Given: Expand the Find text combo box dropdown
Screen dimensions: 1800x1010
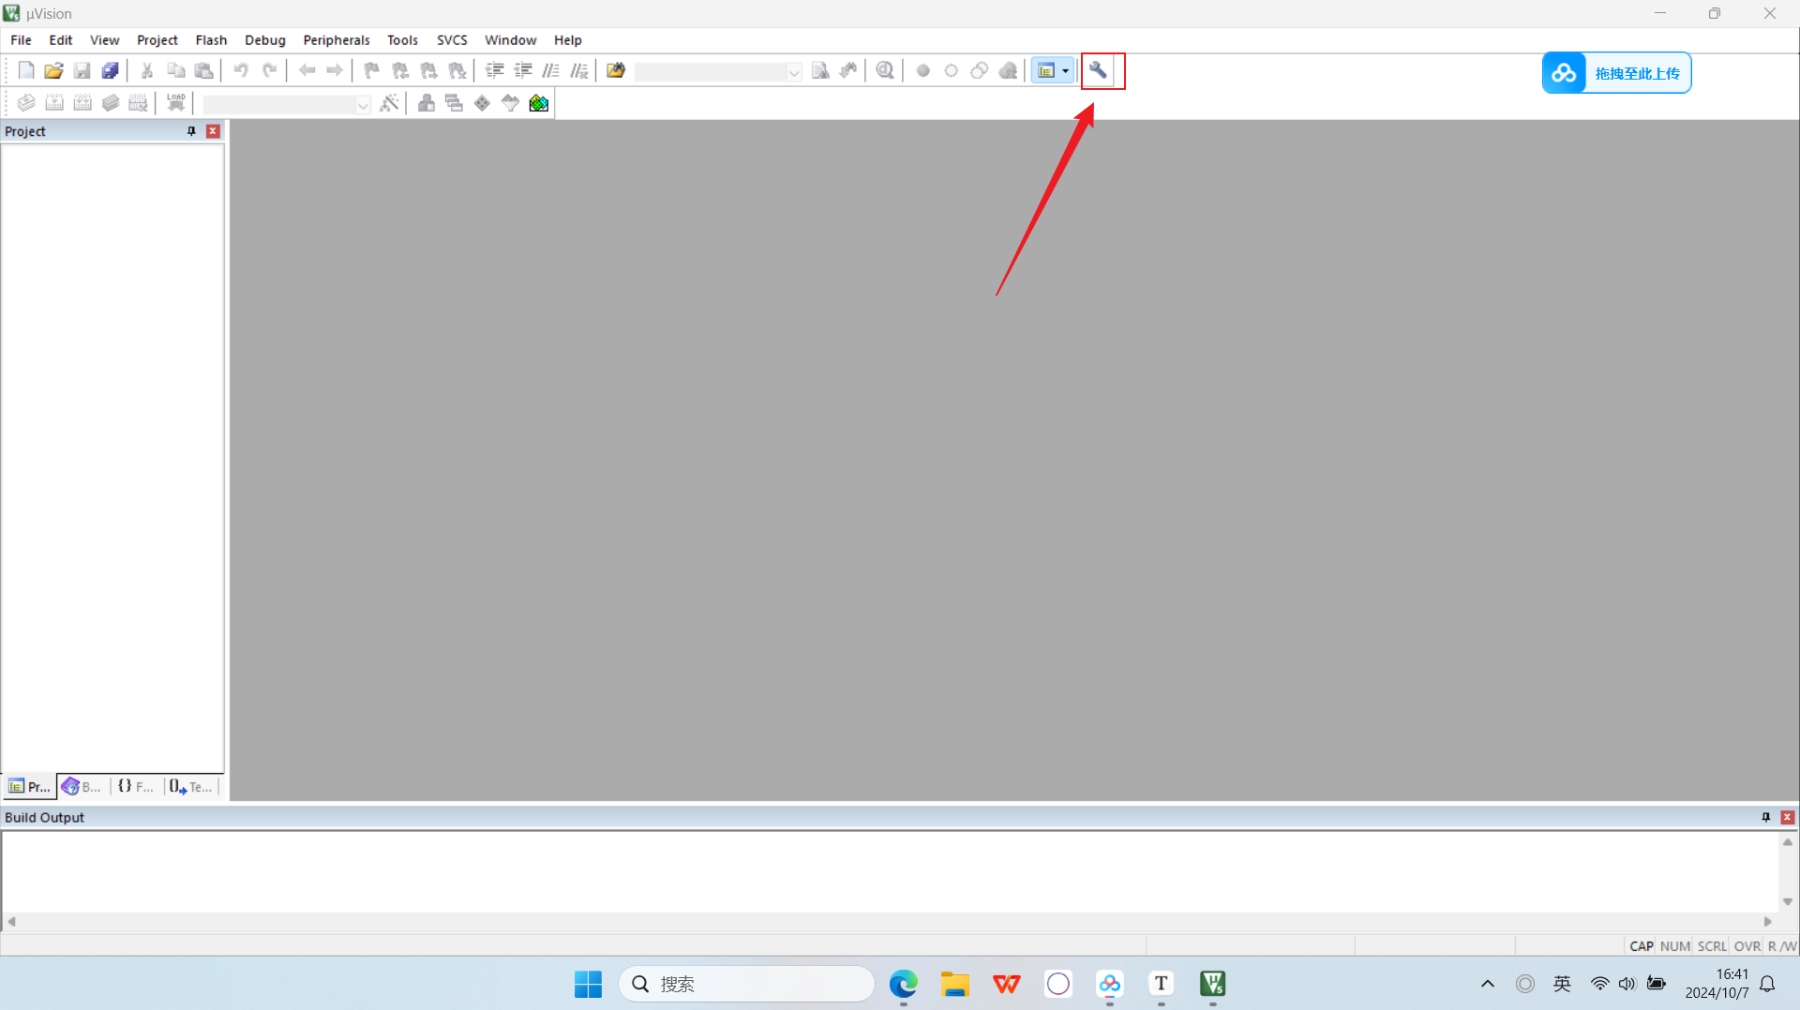Looking at the screenshot, I should [794, 72].
